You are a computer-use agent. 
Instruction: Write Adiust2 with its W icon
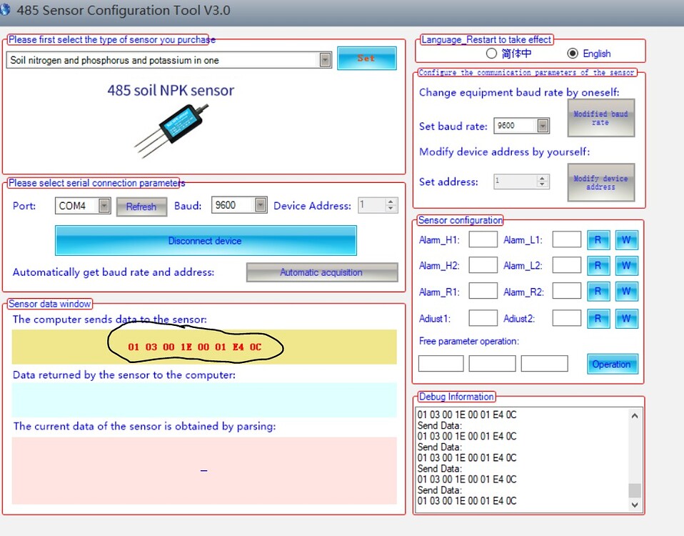click(x=626, y=317)
